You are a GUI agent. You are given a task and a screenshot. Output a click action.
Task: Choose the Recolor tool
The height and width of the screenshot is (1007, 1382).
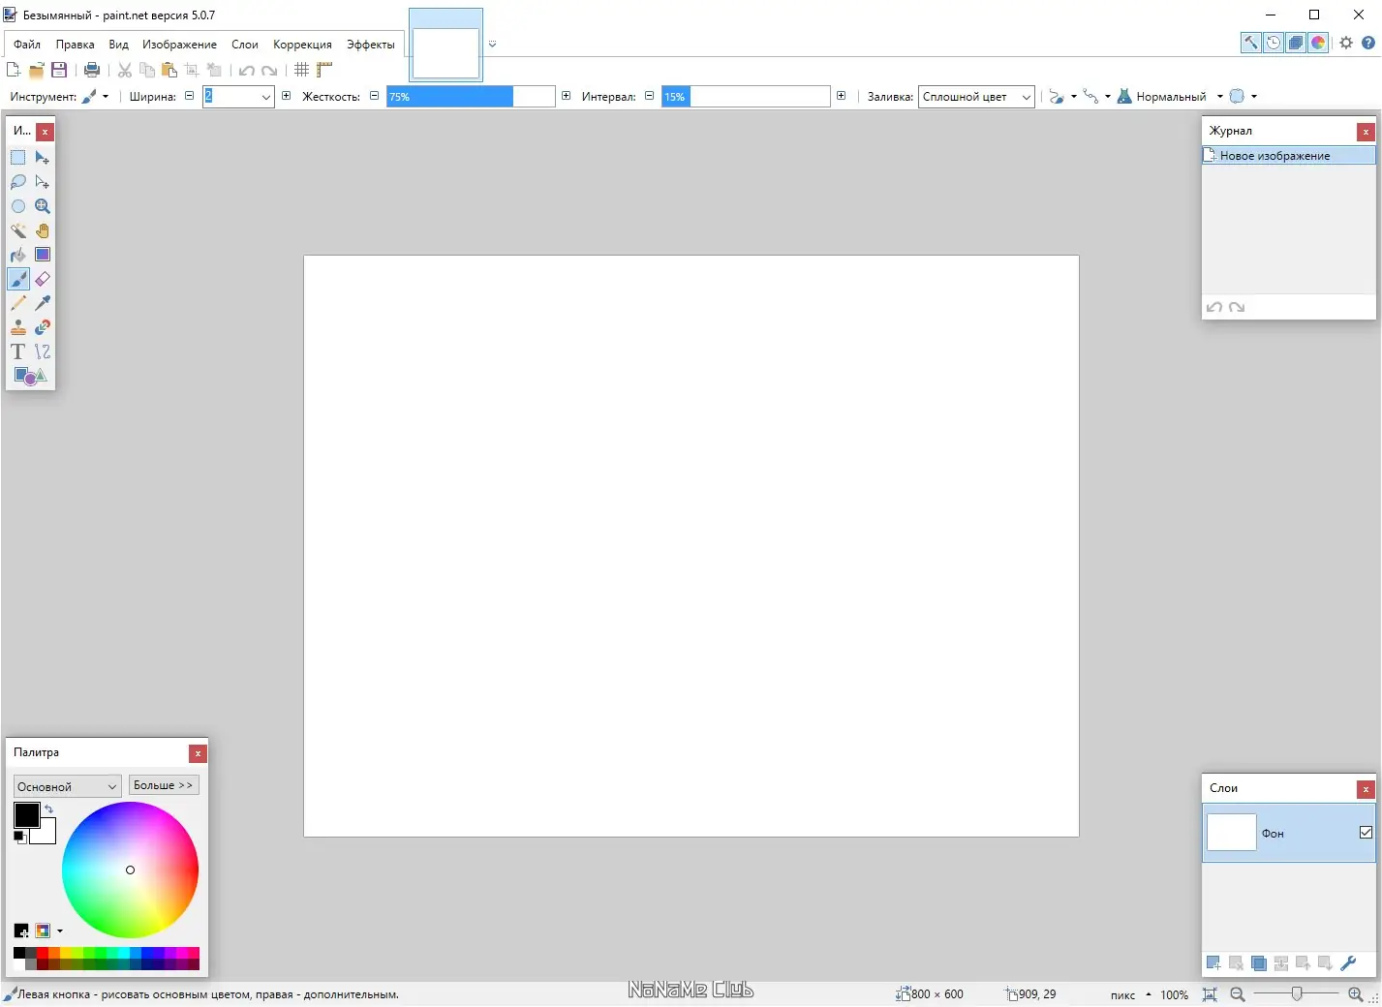43,327
